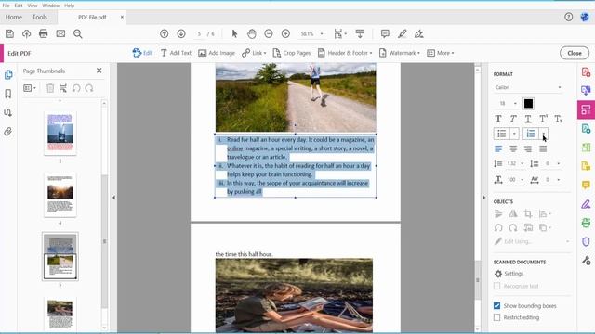595x334 pixels.
Task: Switch to the Home tab
Action: tap(14, 17)
